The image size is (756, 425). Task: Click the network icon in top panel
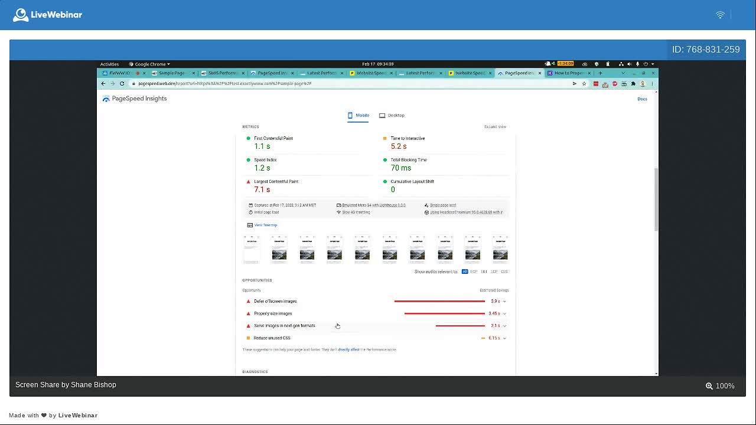pos(621,64)
